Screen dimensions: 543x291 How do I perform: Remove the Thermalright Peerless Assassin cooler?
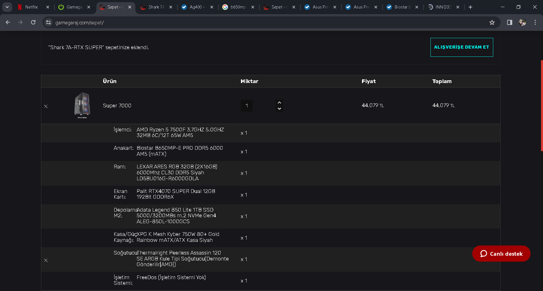click(46, 260)
